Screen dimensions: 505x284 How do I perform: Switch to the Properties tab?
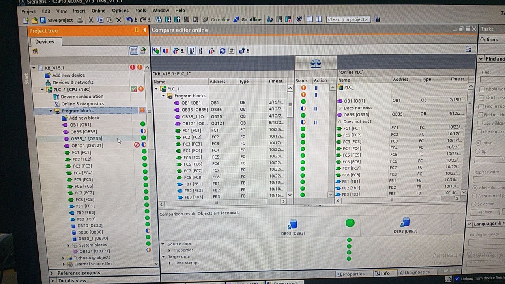351,273
